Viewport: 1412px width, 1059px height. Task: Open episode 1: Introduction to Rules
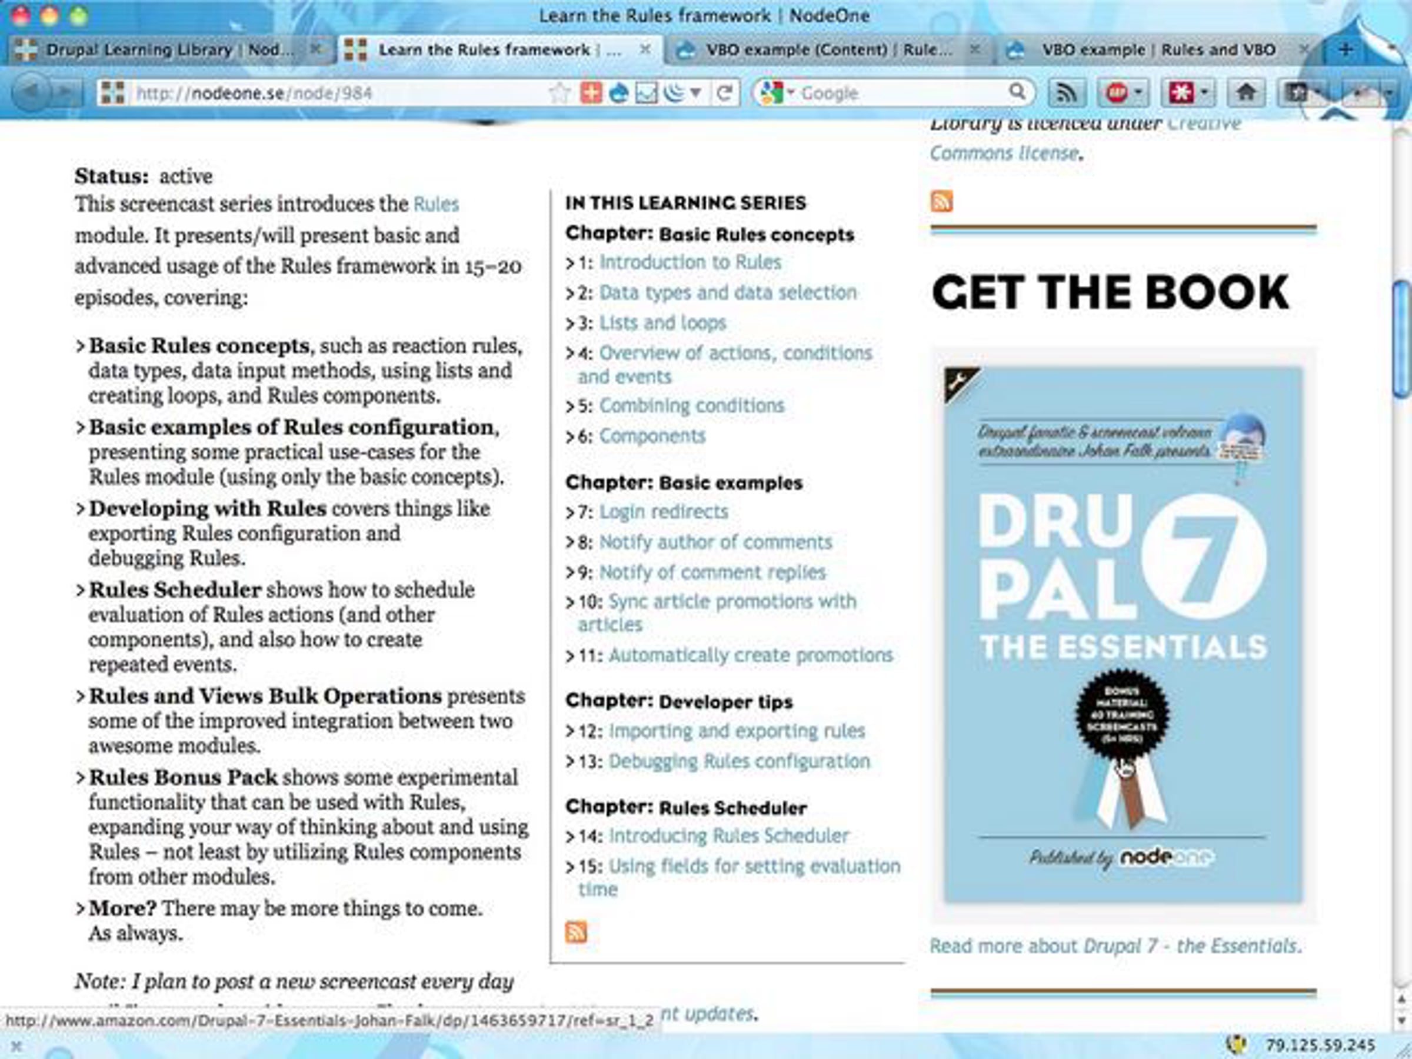690,262
